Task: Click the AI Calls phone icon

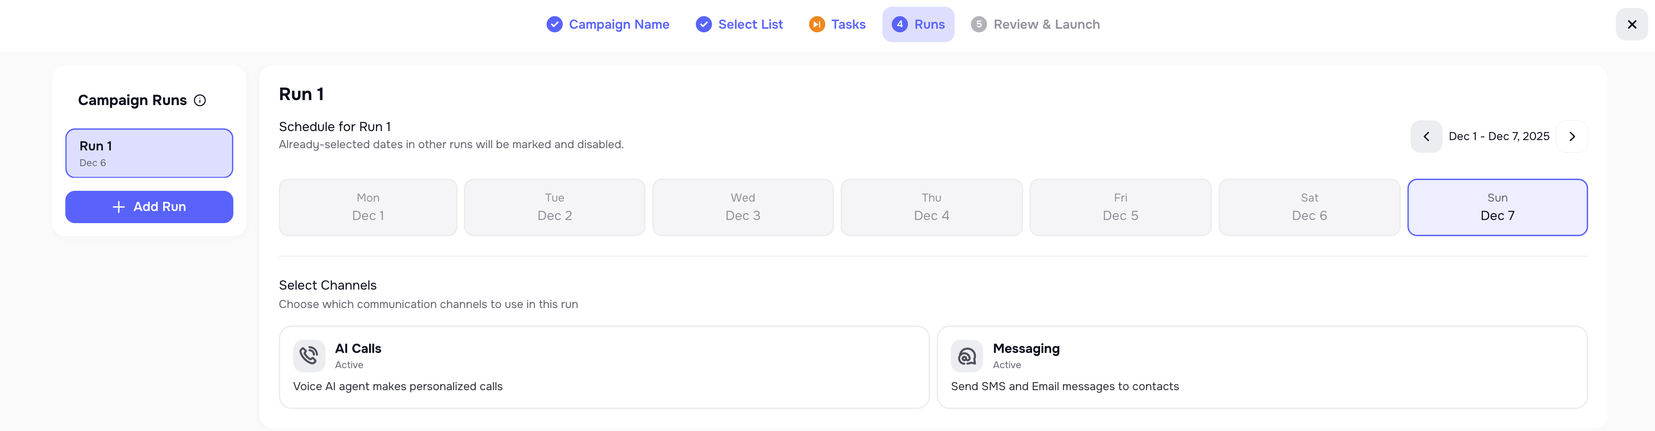Action: pos(309,356)
